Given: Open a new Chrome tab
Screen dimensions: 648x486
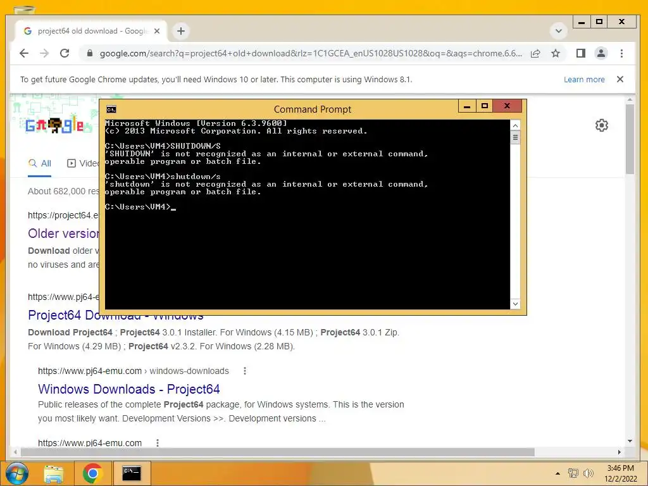Looking at the screenshot, I should pyautogui.click(x=180, y=31).
